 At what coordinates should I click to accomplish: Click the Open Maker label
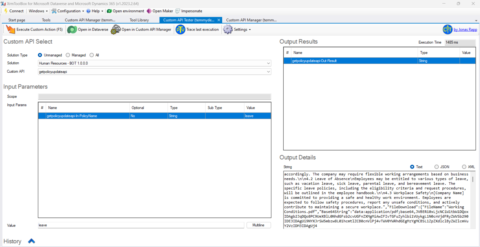(163, 11)
